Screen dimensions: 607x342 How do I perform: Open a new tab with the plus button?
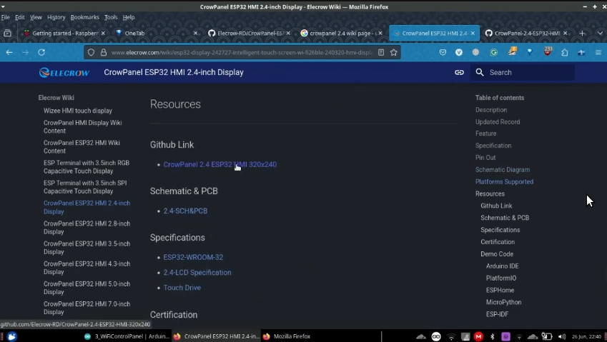582,34
